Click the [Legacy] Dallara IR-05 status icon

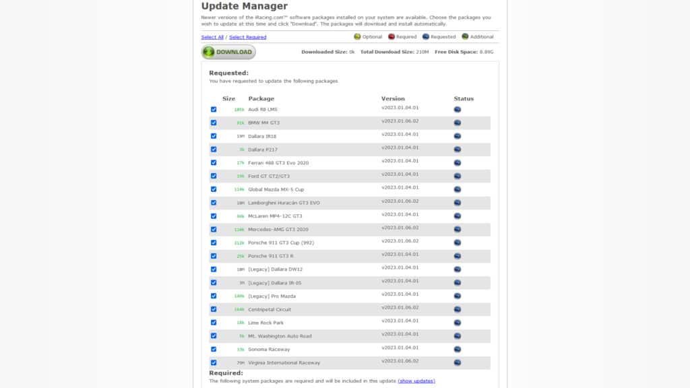pyautogui.click(x=458, y=283)
